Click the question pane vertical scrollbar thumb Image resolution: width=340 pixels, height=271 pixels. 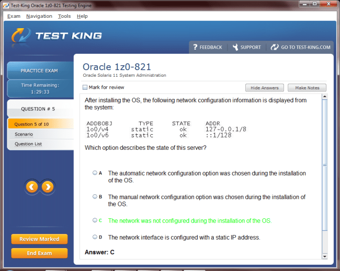325,165
